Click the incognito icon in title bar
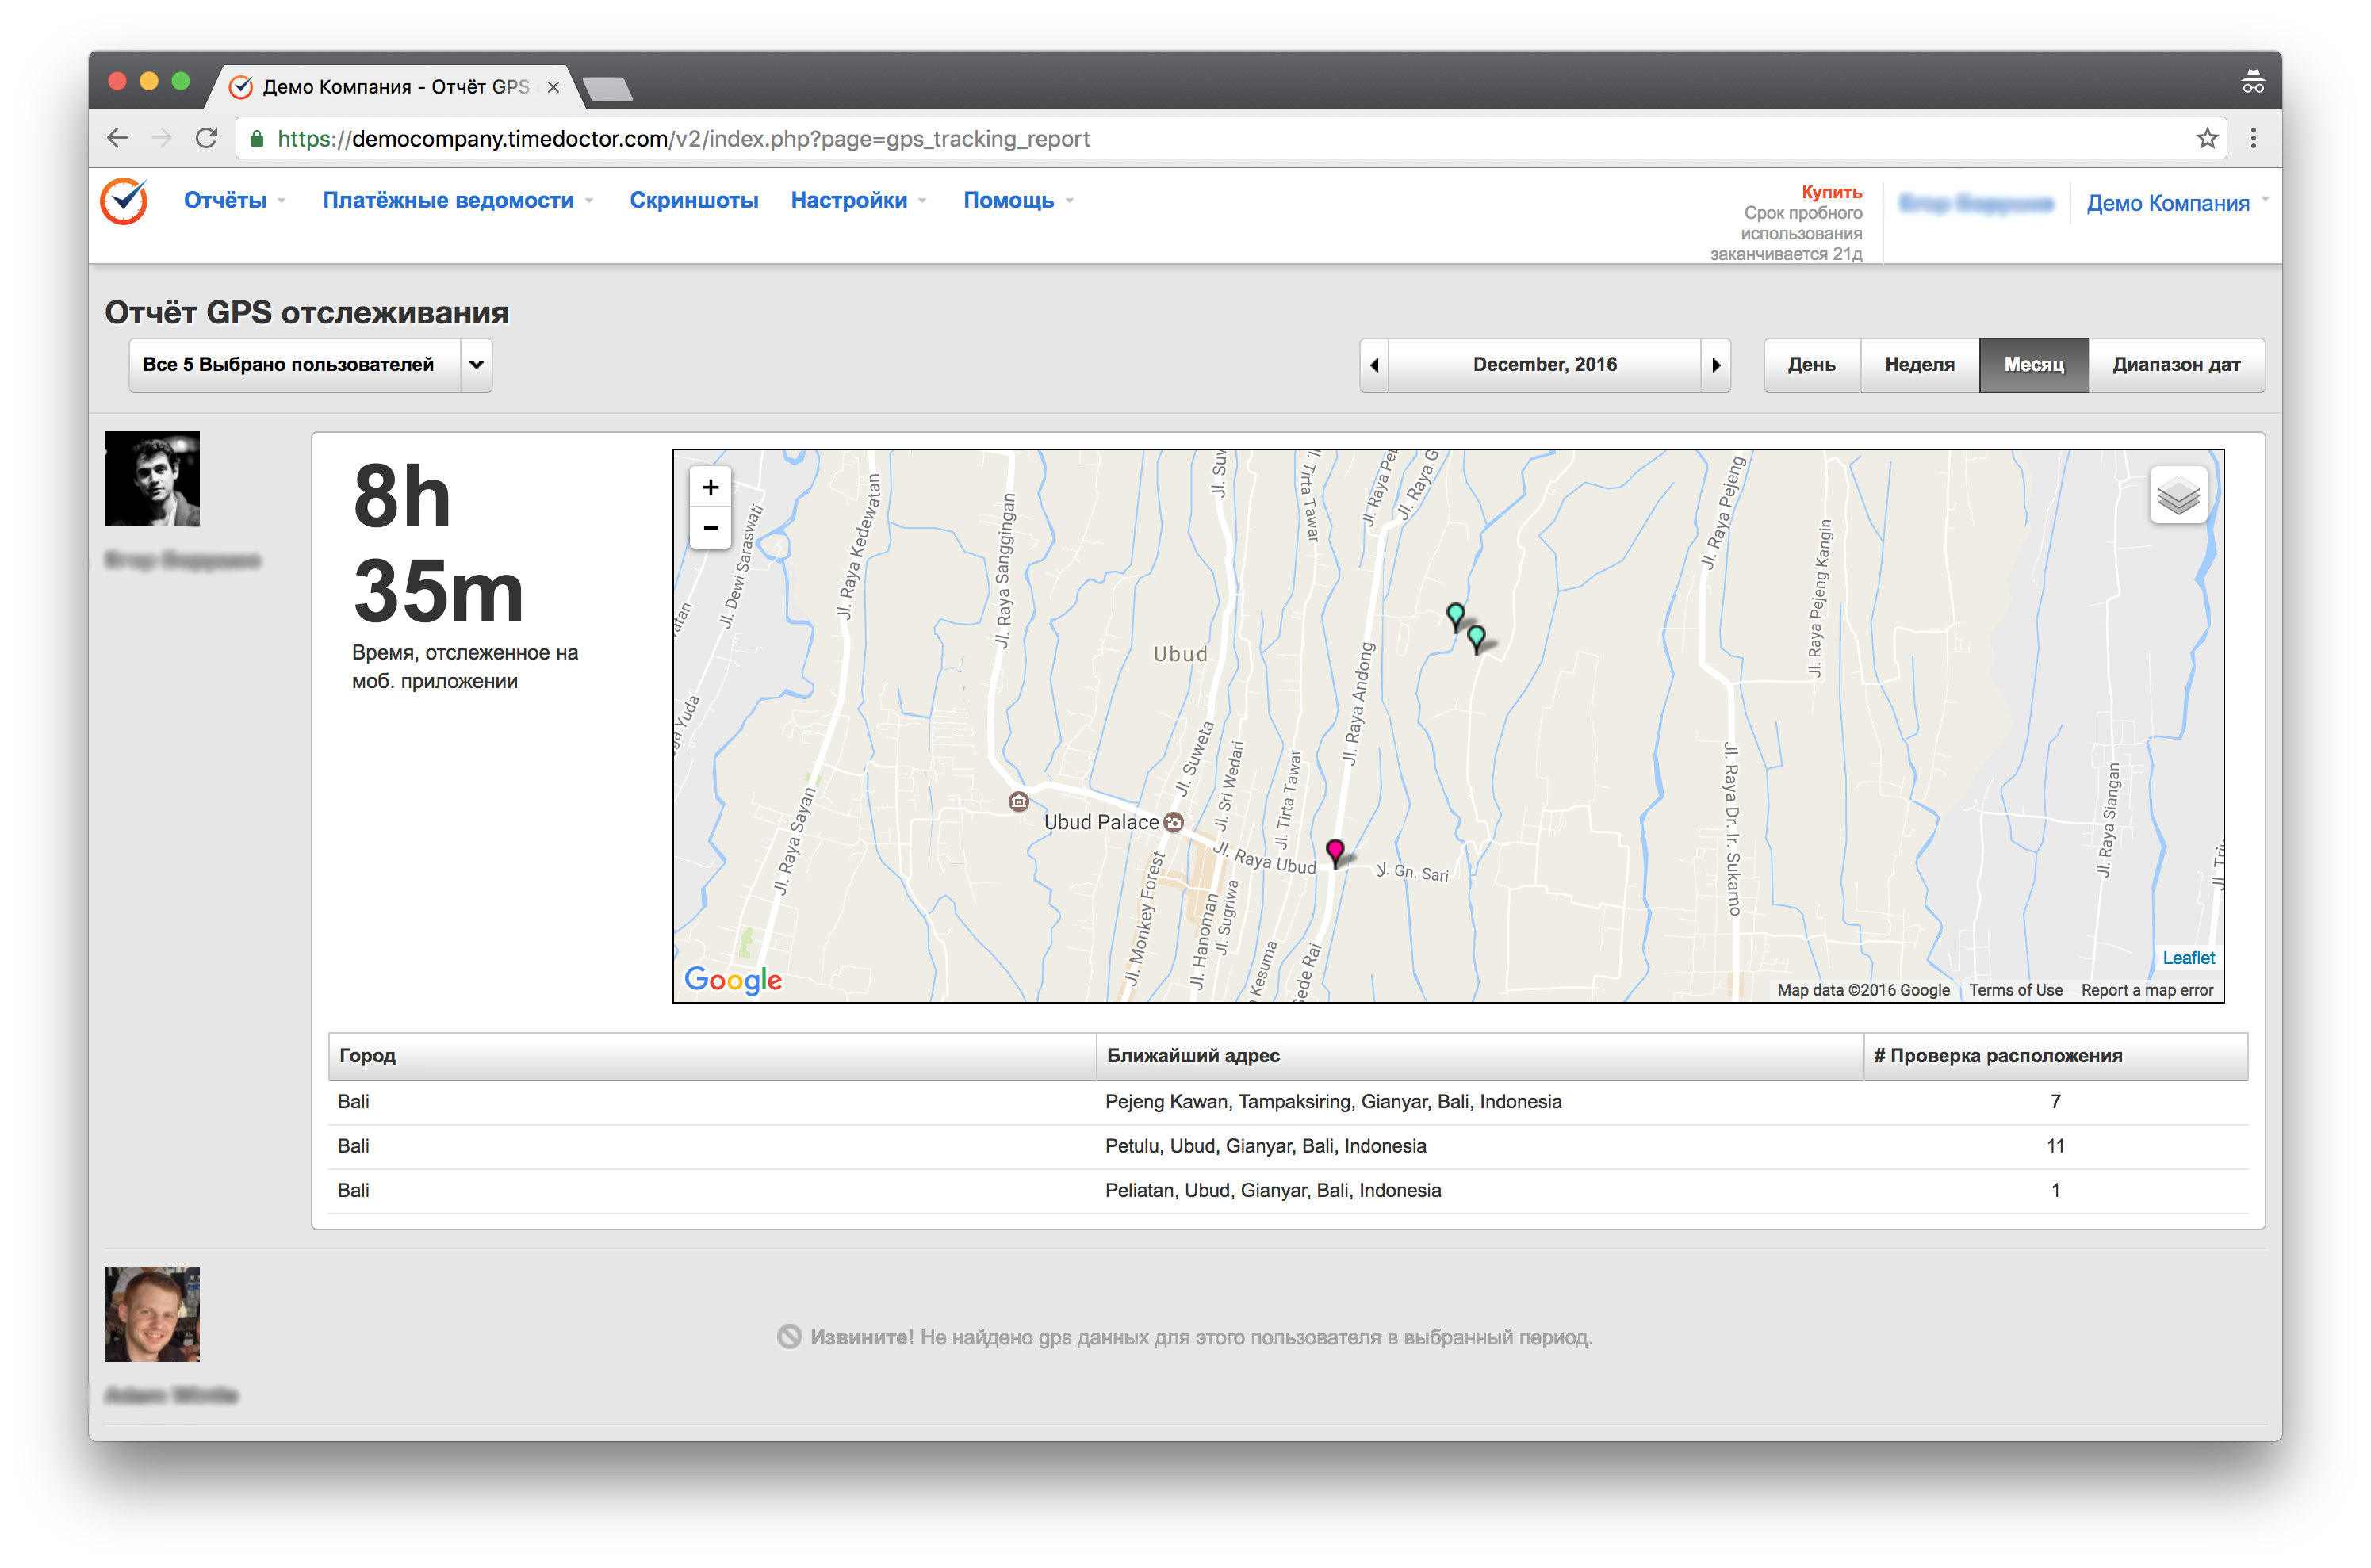The height and width of the screenshot is (1568, 2371). (2252, 82)
